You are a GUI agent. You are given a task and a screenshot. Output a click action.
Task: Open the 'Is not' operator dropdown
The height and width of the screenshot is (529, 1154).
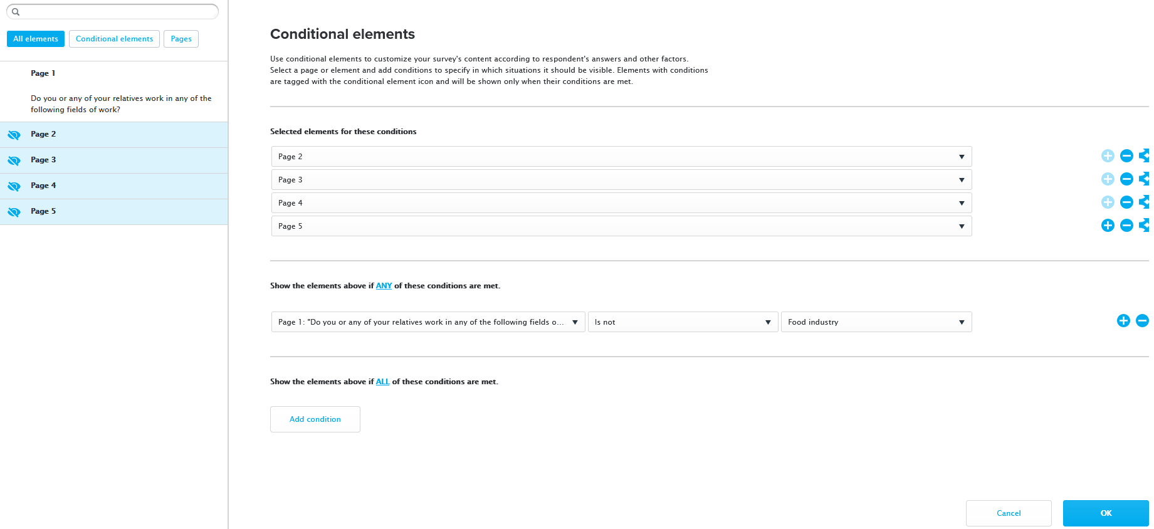(x=683, y=322)
